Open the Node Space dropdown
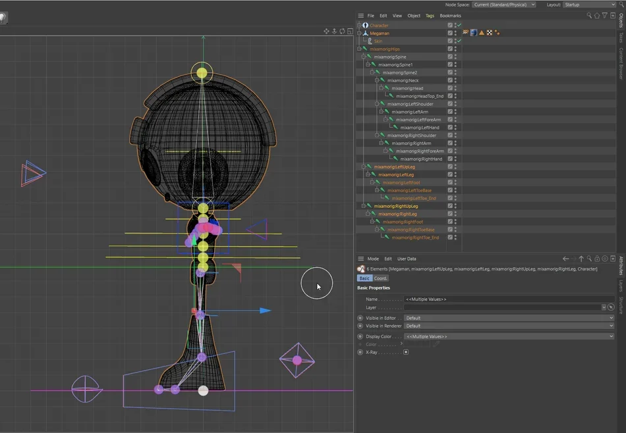 coord(504,5)
